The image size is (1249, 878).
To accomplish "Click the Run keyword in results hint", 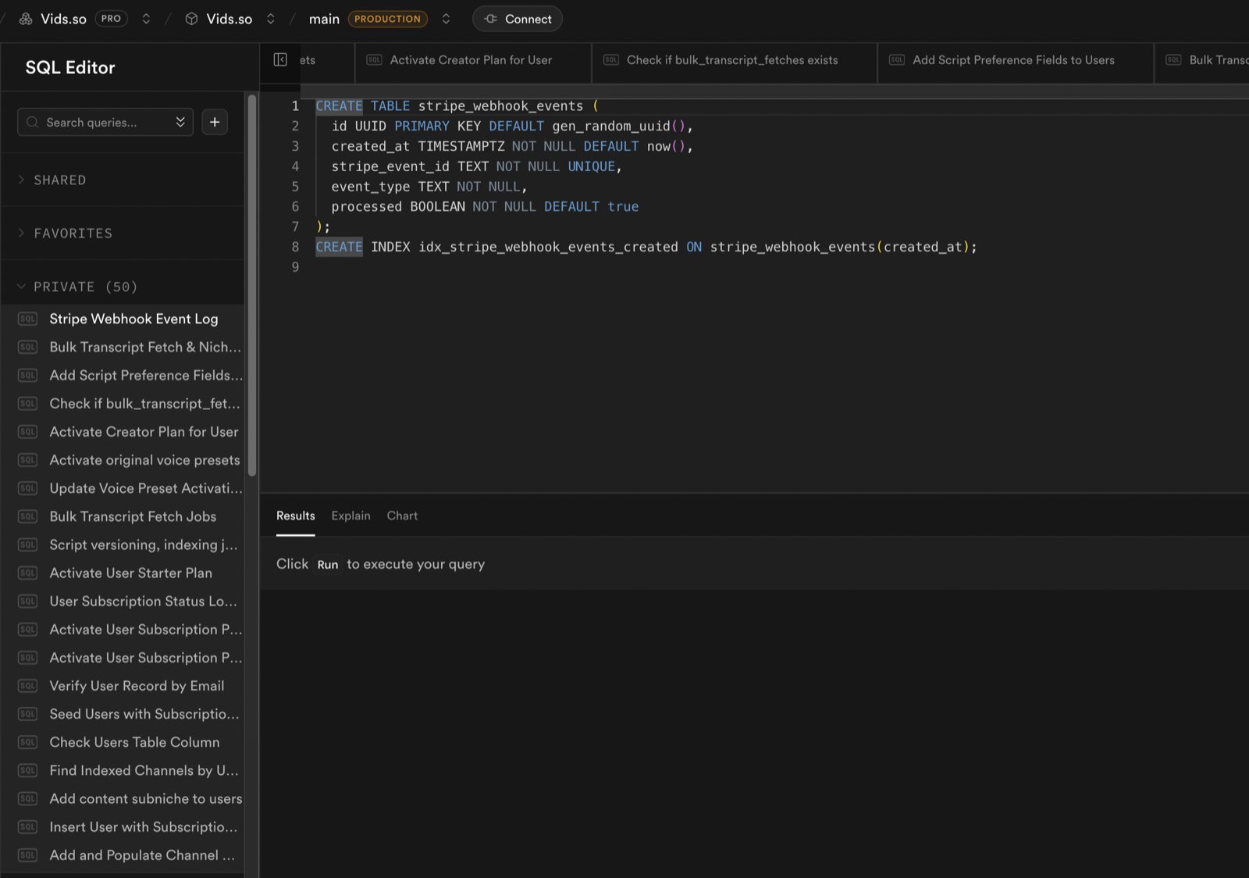I will pyautogui.click(x=328, y=564).
